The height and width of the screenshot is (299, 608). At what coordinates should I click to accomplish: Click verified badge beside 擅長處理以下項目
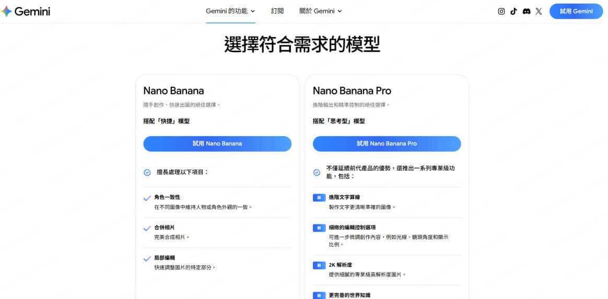pyautogui.click(x=147, y=172)
